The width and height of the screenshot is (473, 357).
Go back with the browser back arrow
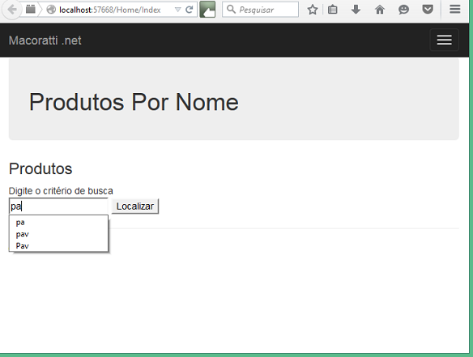[11, 10]
